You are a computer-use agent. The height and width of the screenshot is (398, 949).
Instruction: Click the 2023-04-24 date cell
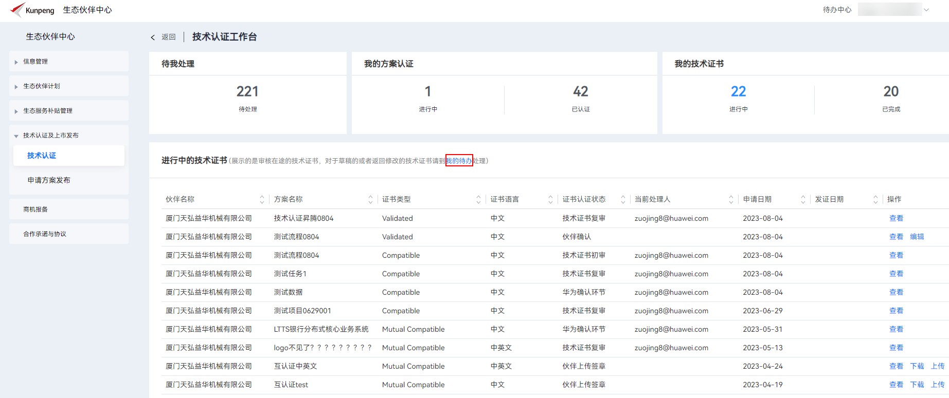[763, 366]
